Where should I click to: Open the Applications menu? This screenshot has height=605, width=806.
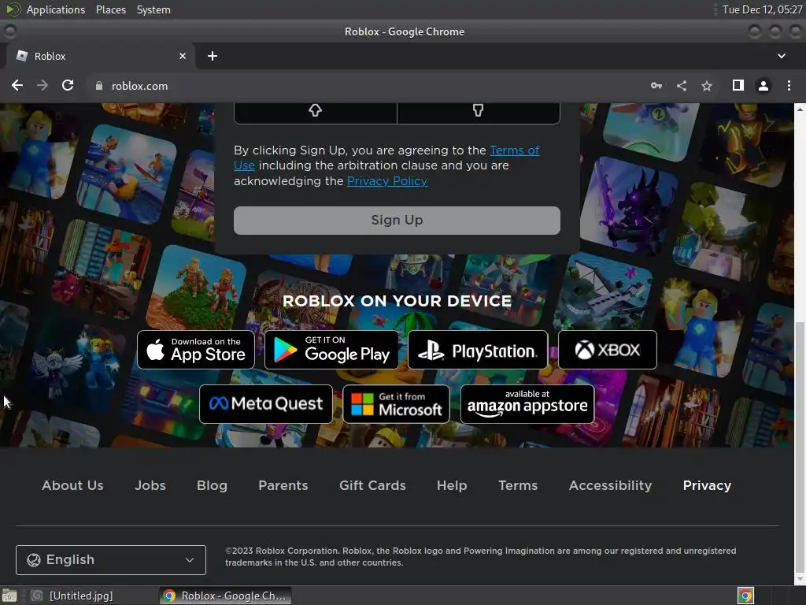pos(56,9)
